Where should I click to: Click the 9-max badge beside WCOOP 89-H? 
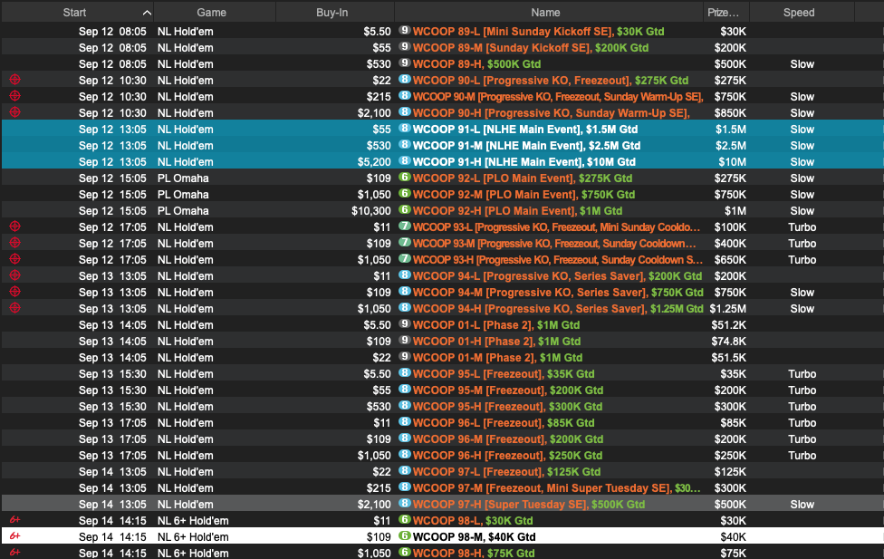click(404, 63)
